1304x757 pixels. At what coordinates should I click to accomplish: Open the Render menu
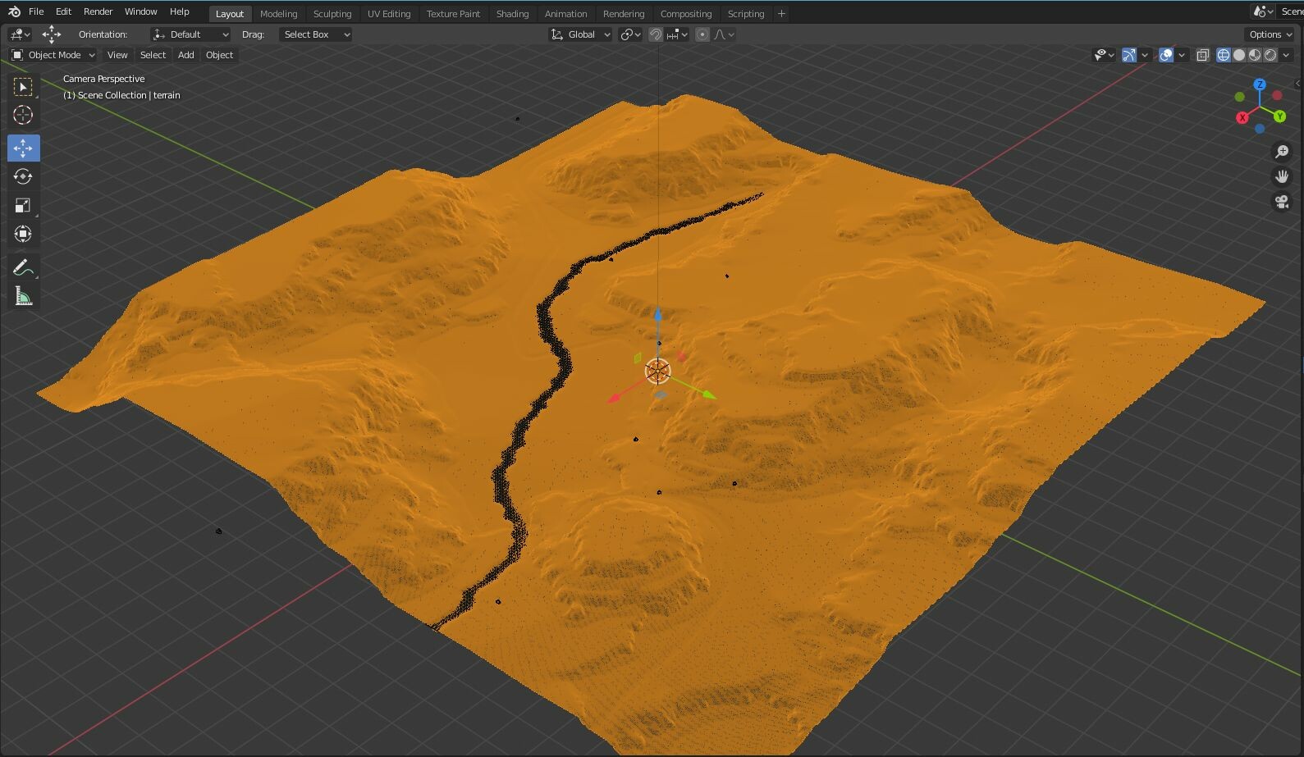tap(98, 11)
